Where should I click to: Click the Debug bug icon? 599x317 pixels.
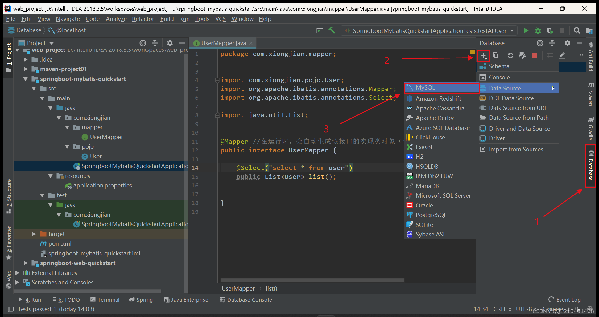pyautogui.click(x=538, y=30)
